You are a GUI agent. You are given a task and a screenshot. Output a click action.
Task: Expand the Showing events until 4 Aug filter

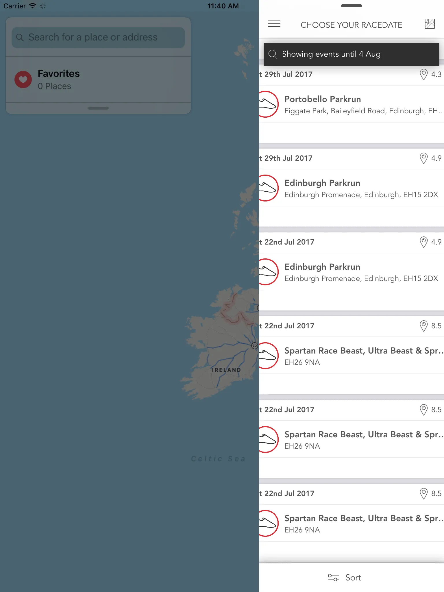click(351, 54)
